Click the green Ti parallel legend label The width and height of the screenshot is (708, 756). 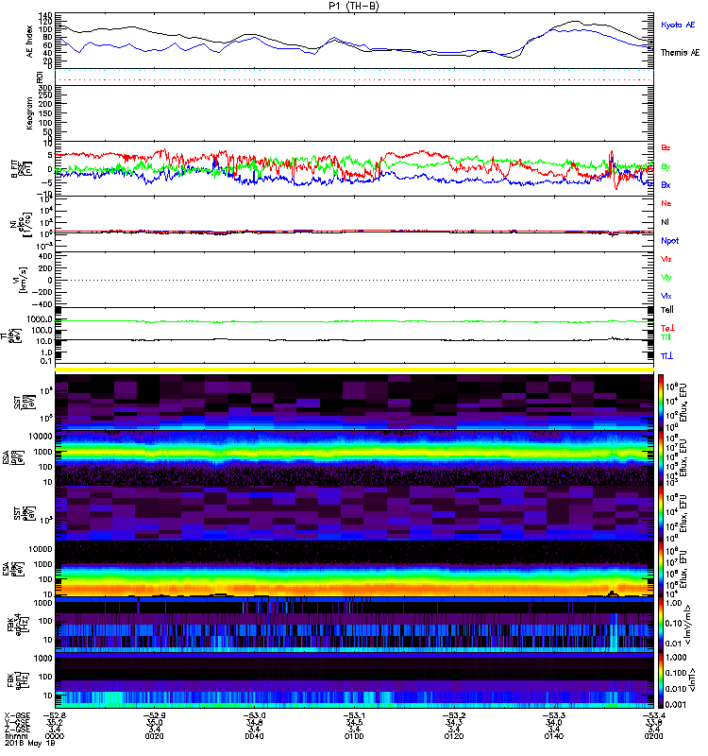[666, 337]
